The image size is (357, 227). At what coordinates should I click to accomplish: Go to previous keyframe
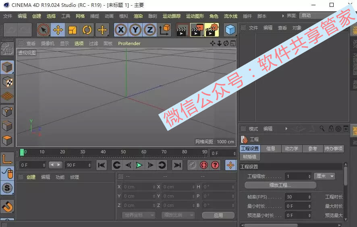pos(117,165)
